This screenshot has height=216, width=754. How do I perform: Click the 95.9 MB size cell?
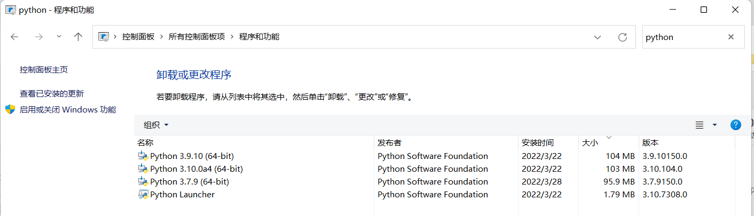[618, 182]
